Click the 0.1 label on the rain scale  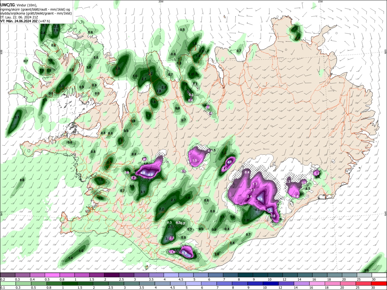[2, 288]
